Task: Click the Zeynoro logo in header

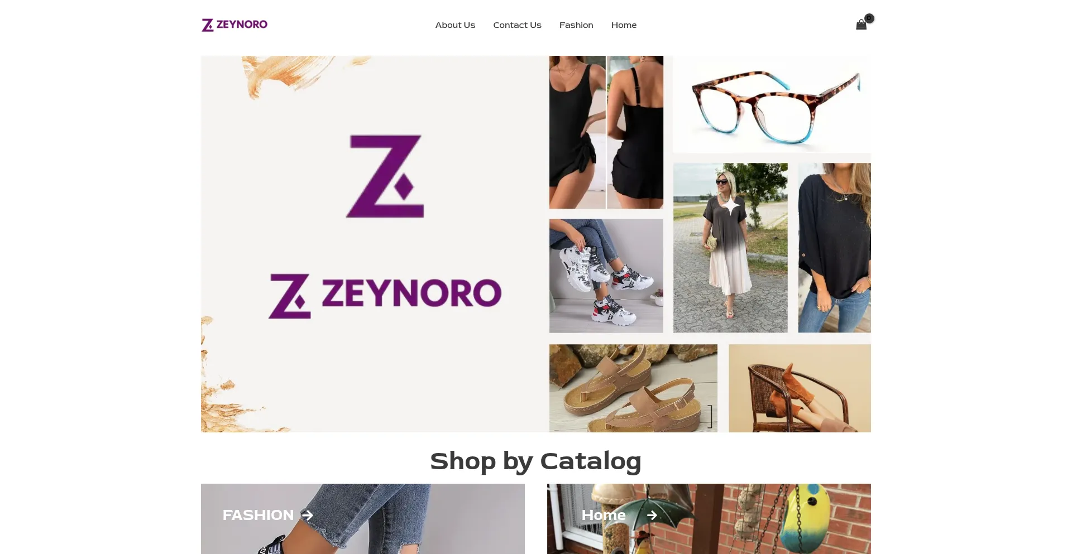Action: click(x=234, y=25)
